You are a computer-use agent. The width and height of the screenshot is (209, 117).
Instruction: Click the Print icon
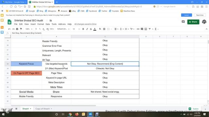(x=17, y=29)
